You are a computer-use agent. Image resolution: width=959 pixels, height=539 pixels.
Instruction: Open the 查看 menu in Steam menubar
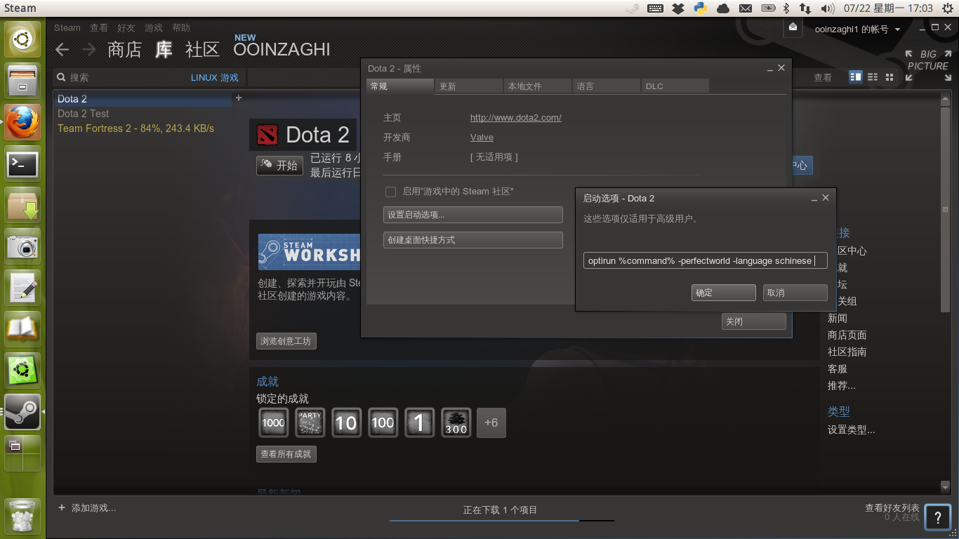(99, 28)
